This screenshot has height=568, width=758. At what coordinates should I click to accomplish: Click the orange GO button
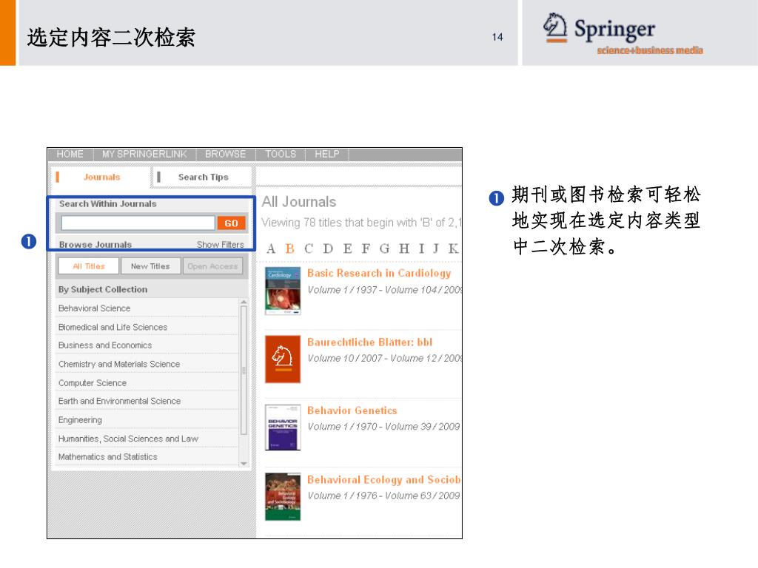231,223
